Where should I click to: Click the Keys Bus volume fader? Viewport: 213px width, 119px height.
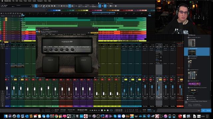click(173, 87)
